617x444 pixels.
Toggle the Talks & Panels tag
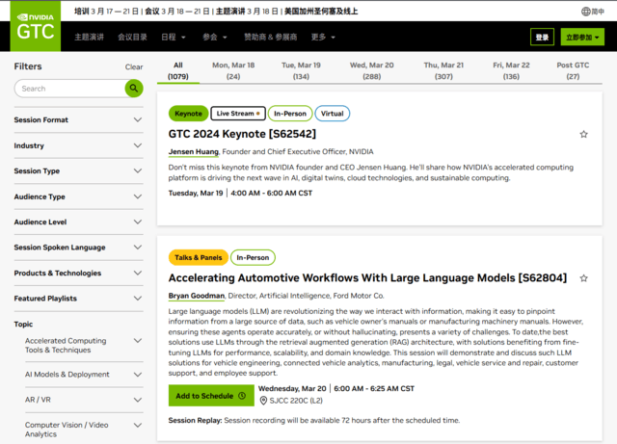197,257
